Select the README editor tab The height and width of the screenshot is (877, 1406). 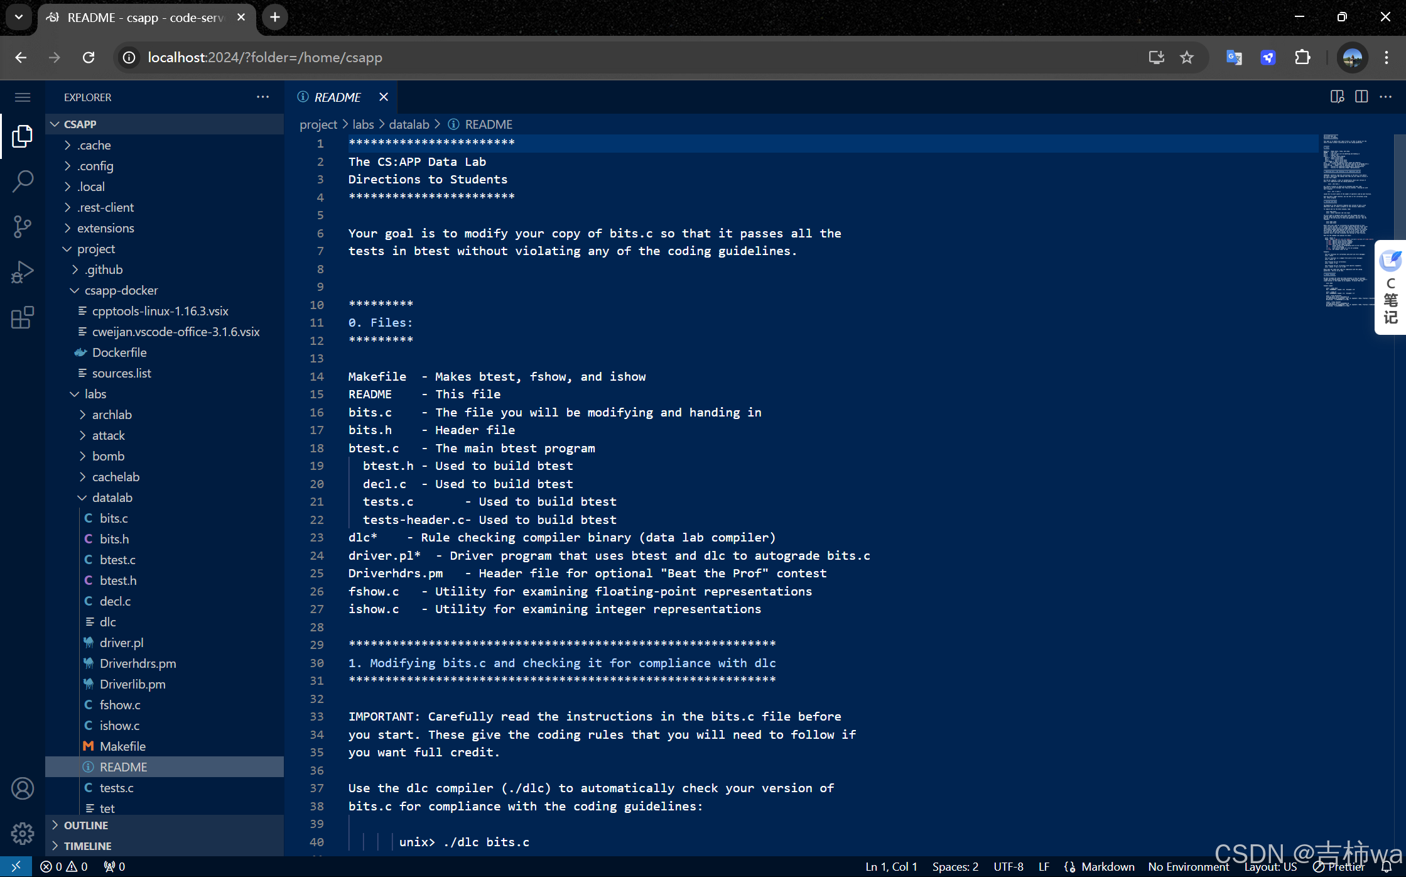tap(337, 97)
